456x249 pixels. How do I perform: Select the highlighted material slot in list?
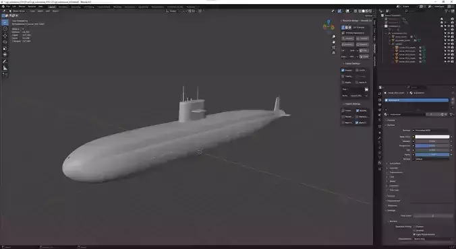[417, 100]
